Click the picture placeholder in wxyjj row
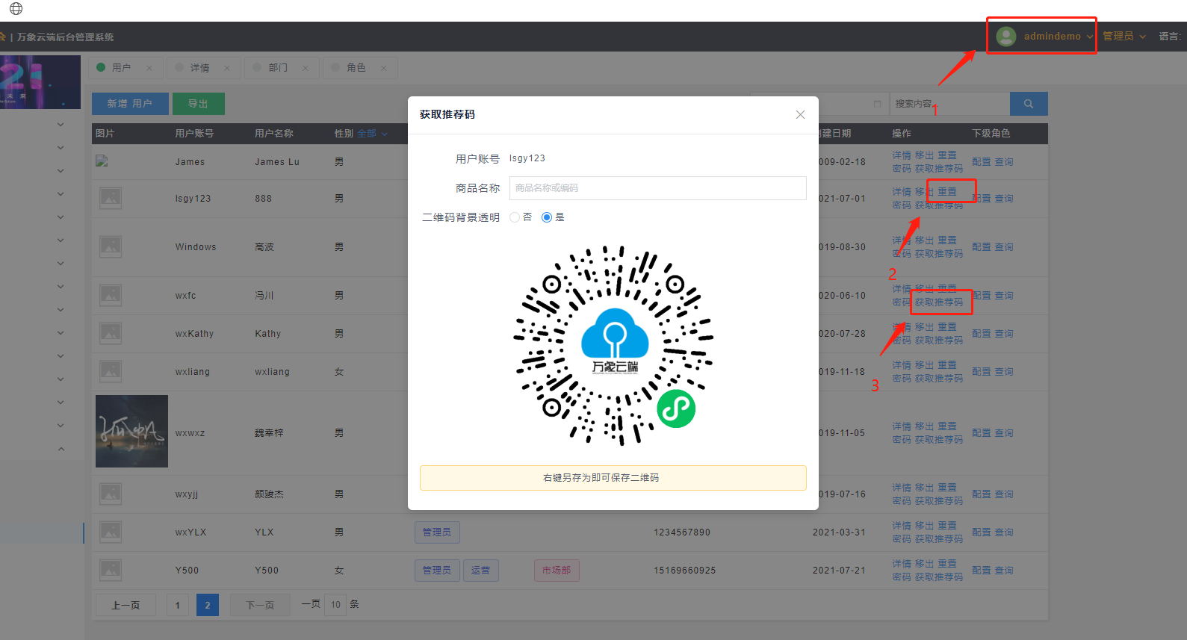The image size is (1187, 640). (111, 494)
